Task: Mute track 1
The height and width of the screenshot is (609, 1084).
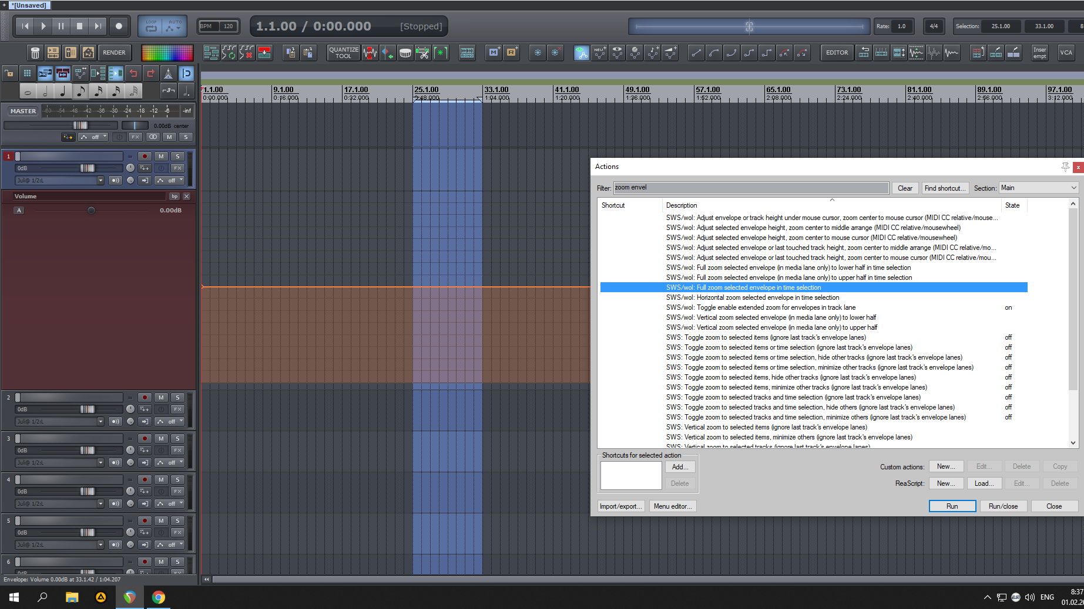Action: [x=161, y=156]
